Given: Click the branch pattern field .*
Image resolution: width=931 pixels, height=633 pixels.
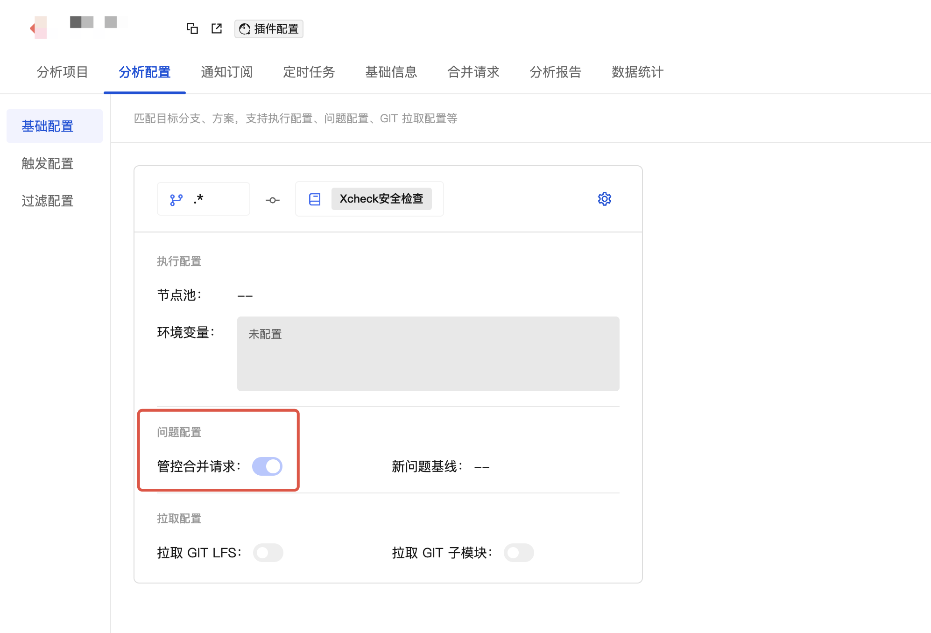Looking at the screenshot, I should click(x=204, y=199).
